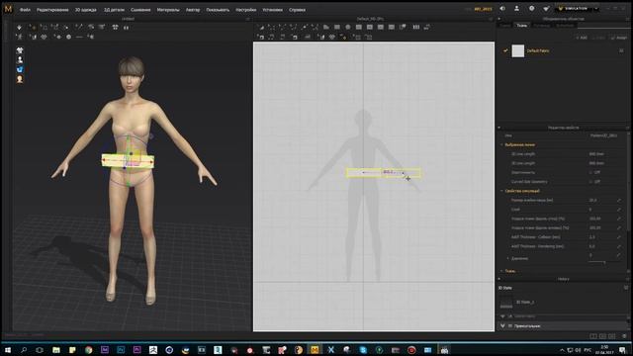The height and width of the screenshot is (356, 633).
Task: Select the Circle pattern tool
Action: pyautogui.click(x=348, y=27)
